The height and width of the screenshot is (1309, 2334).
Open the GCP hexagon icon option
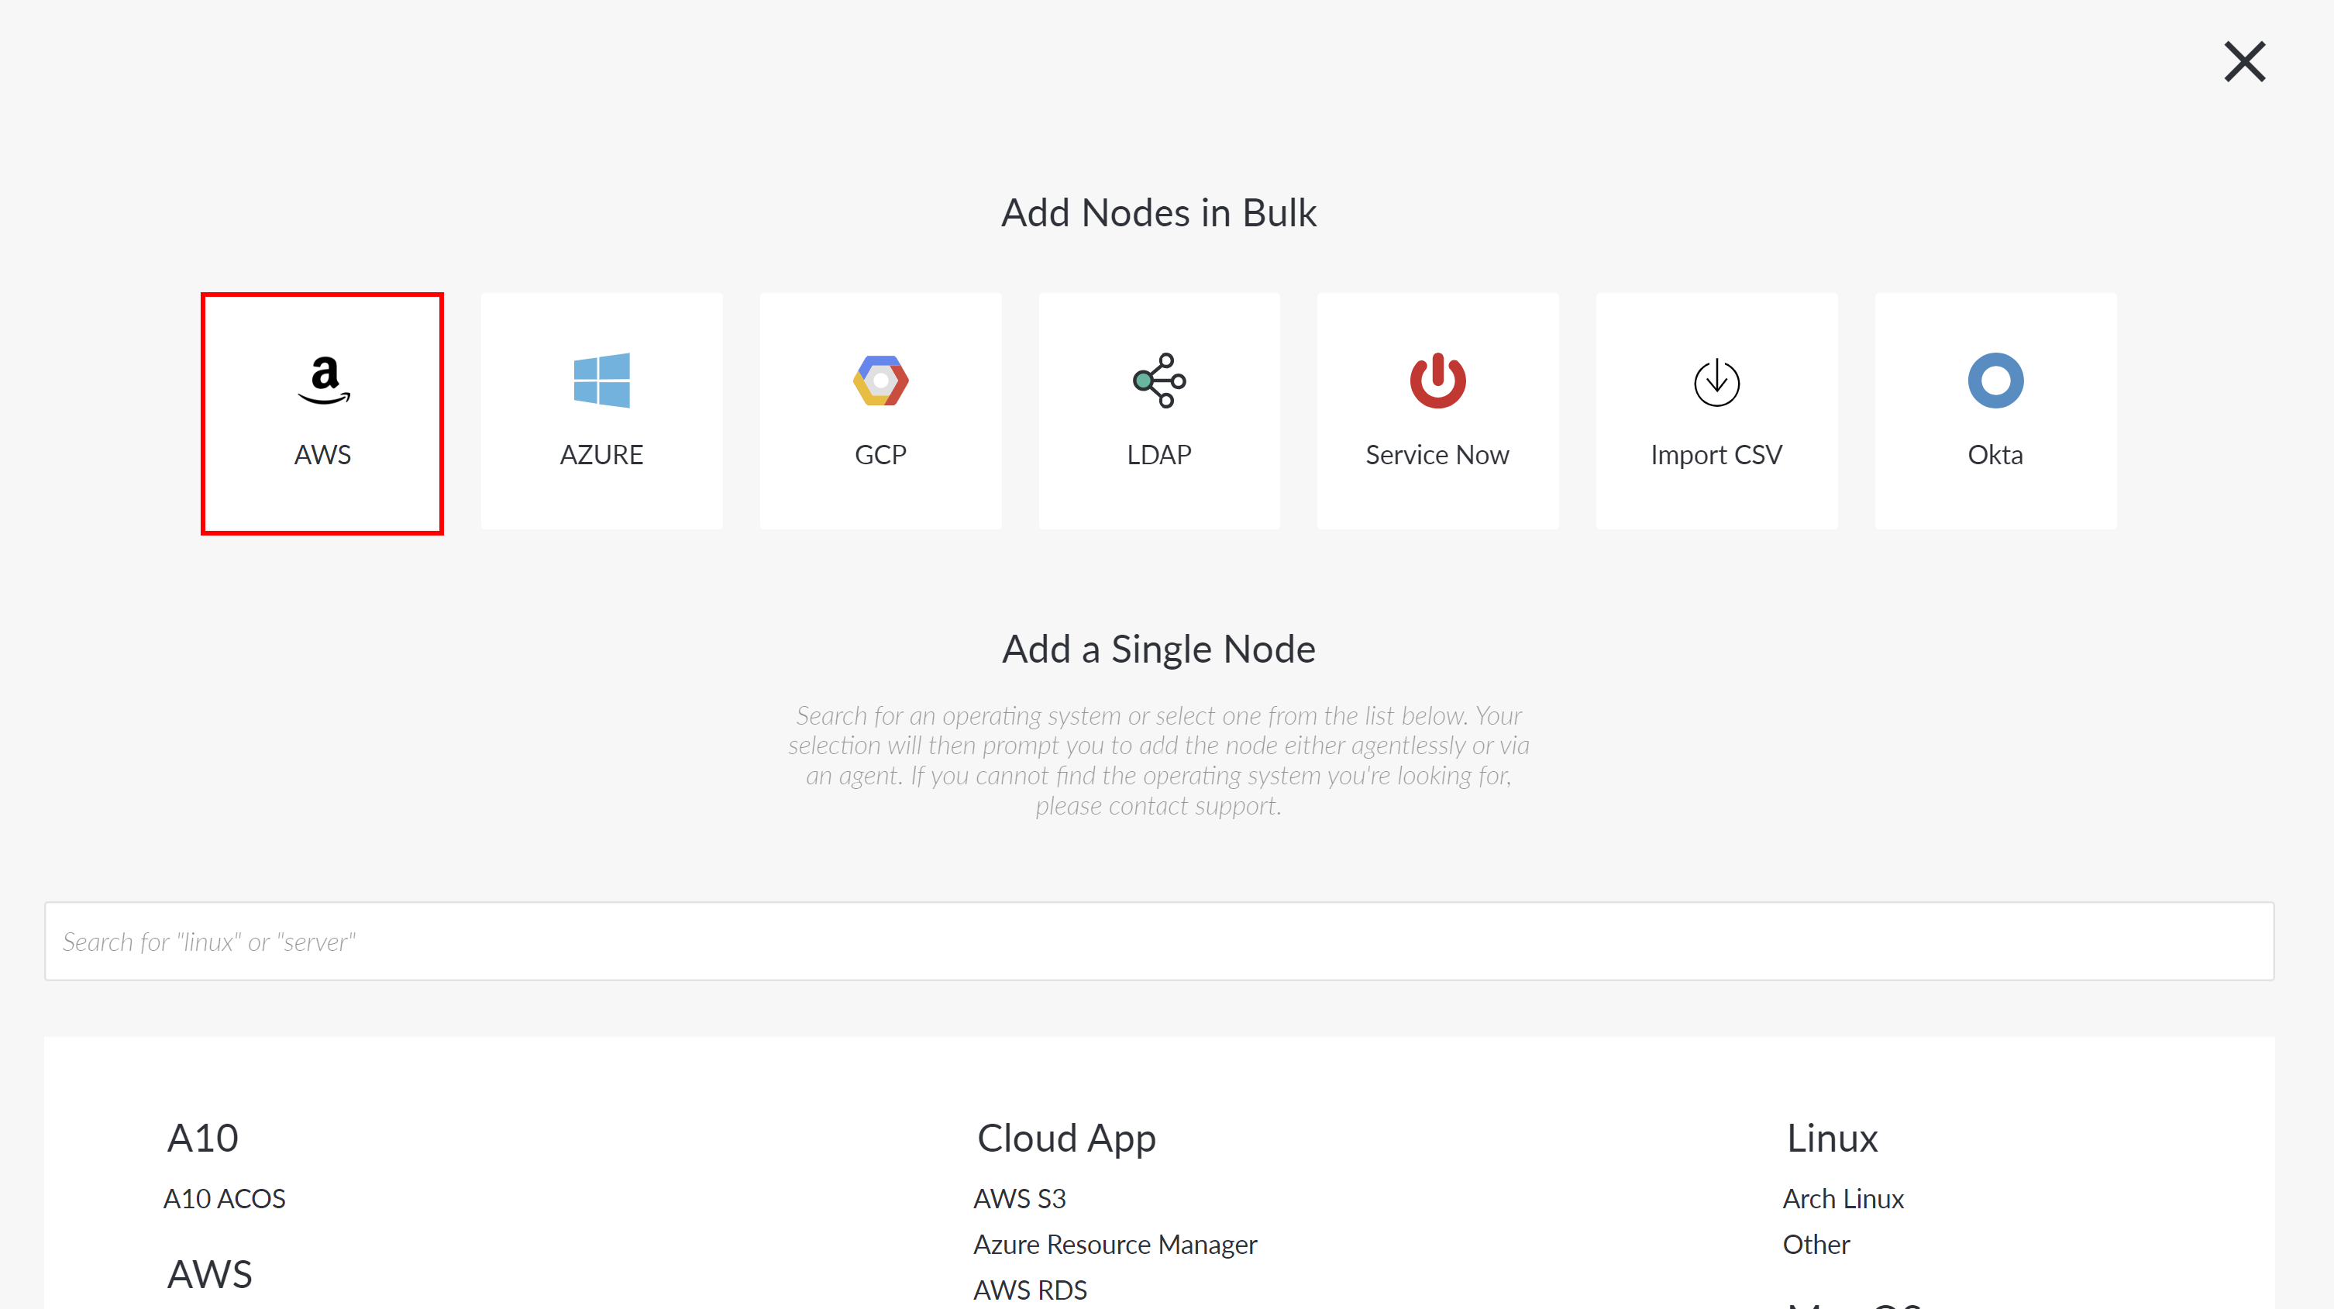[x=881, y=381]
